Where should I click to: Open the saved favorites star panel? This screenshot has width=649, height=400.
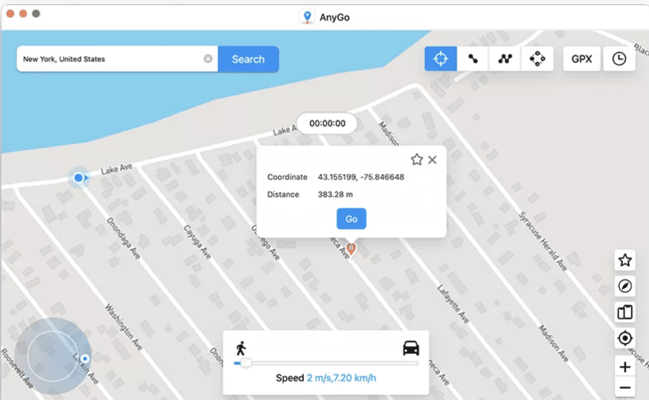pos(625,260)
